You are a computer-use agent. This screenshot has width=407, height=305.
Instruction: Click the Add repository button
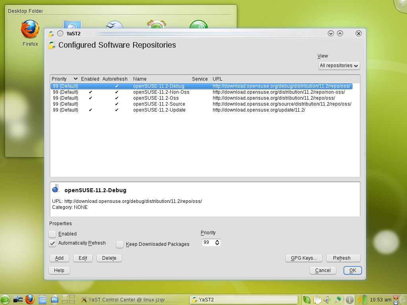coord(59,258)
